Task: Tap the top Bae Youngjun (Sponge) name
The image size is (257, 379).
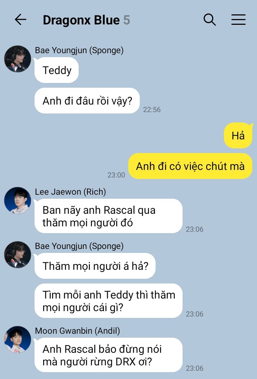Action: point(79,50)
